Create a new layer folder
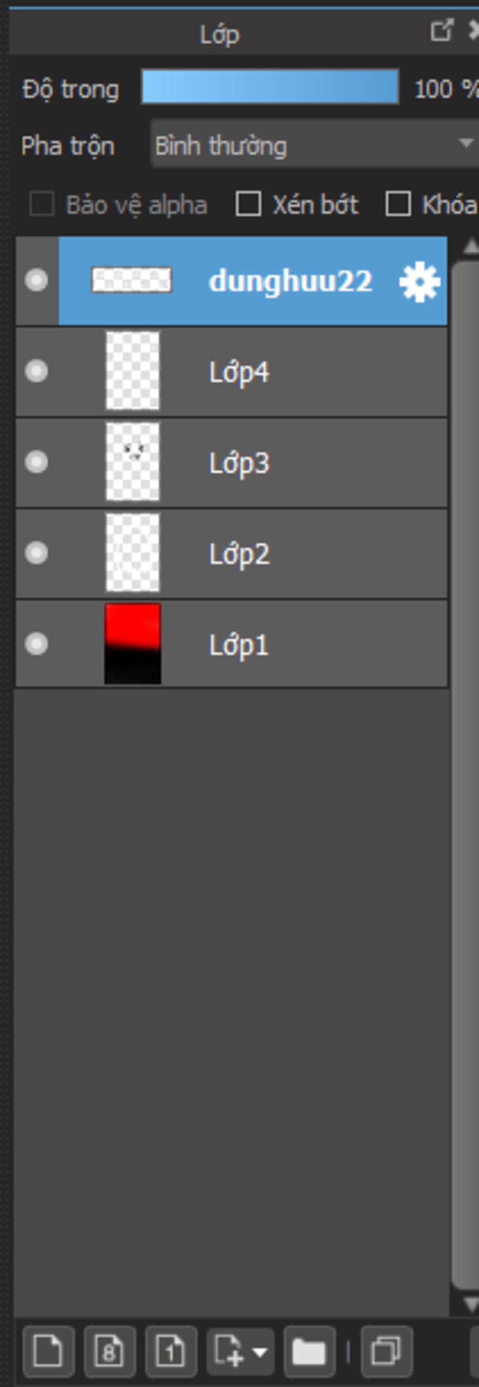Image resolution: width=479 pixels, height=1387 pixels. (x=310, y=1351)
